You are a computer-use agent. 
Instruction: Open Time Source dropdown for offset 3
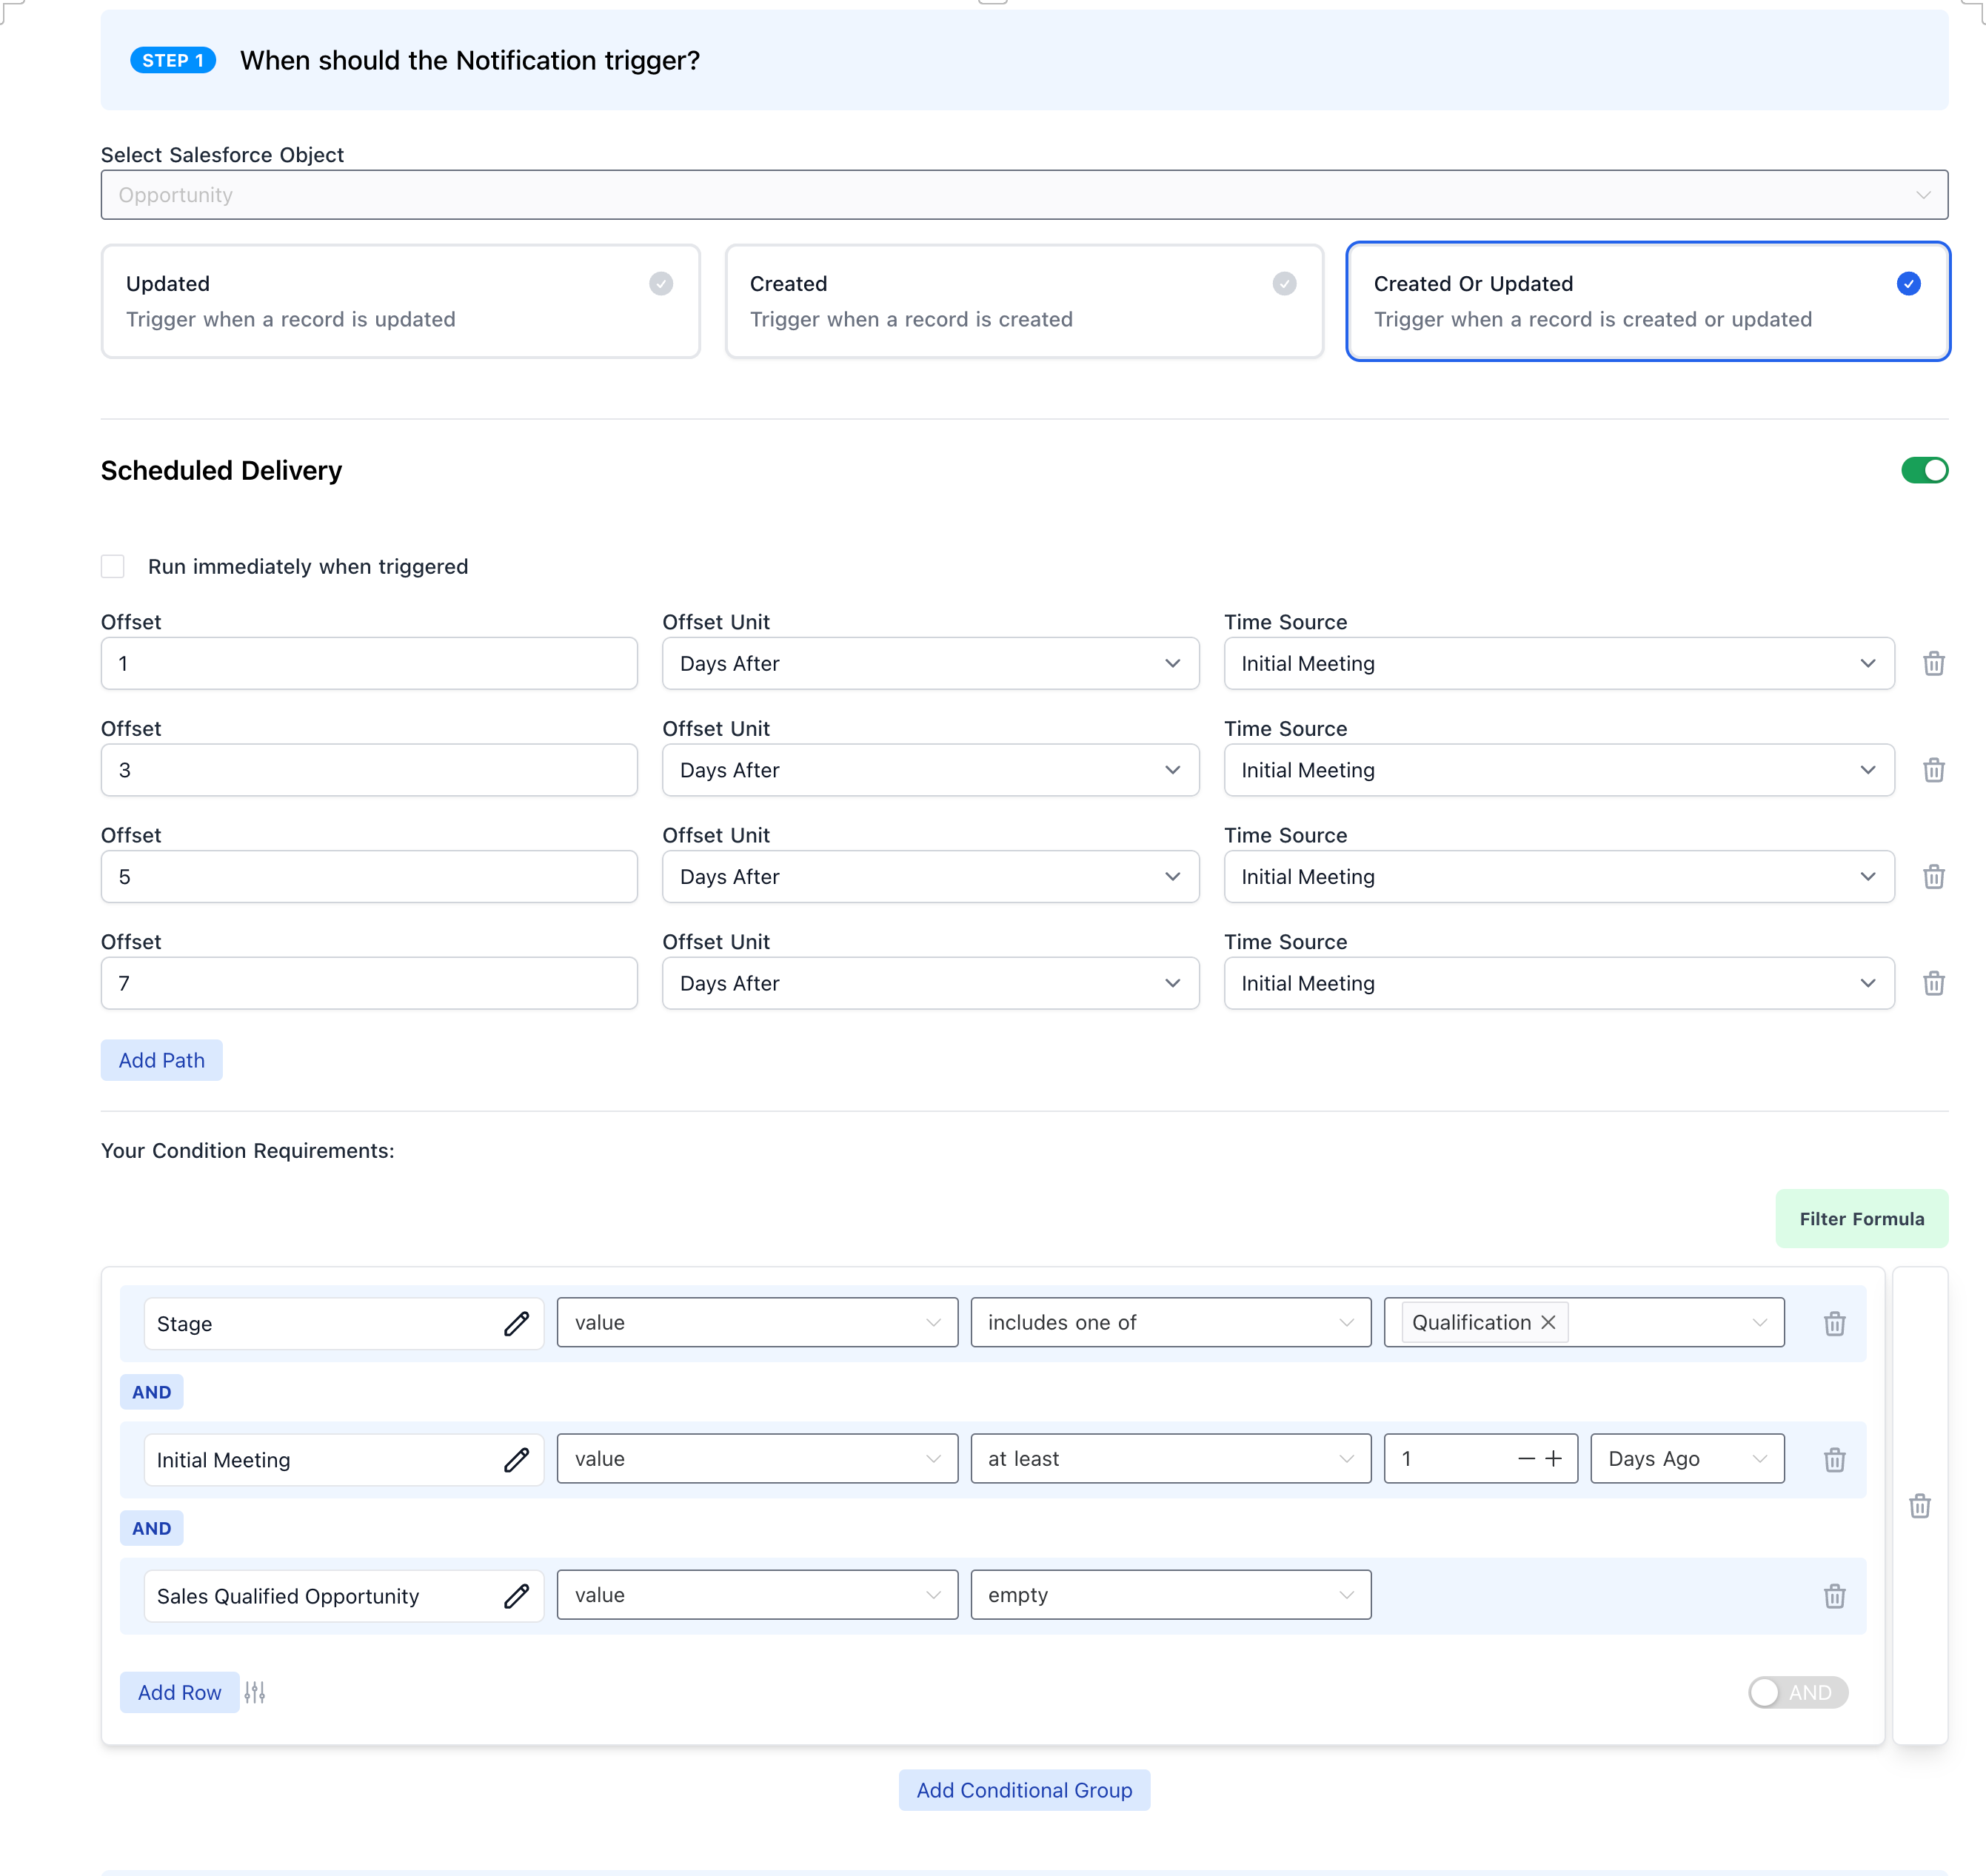tap(1559, 770)
